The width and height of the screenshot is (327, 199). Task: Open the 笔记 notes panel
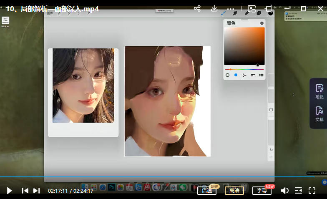[319, 91]
